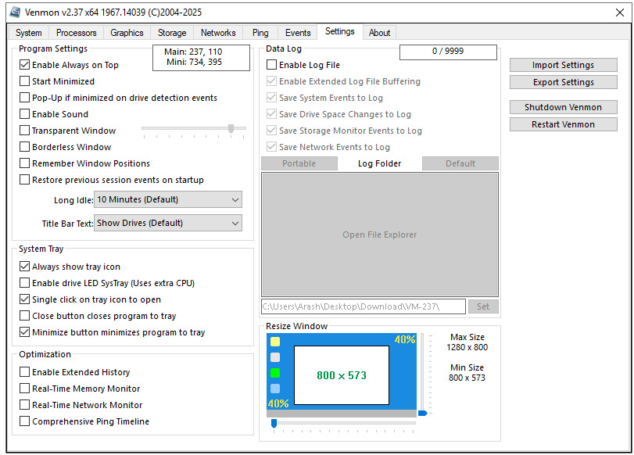The image size is (634, 455).
Task: Select the light blue square in Resize Window preview
Action: click(x=275, y=389)
